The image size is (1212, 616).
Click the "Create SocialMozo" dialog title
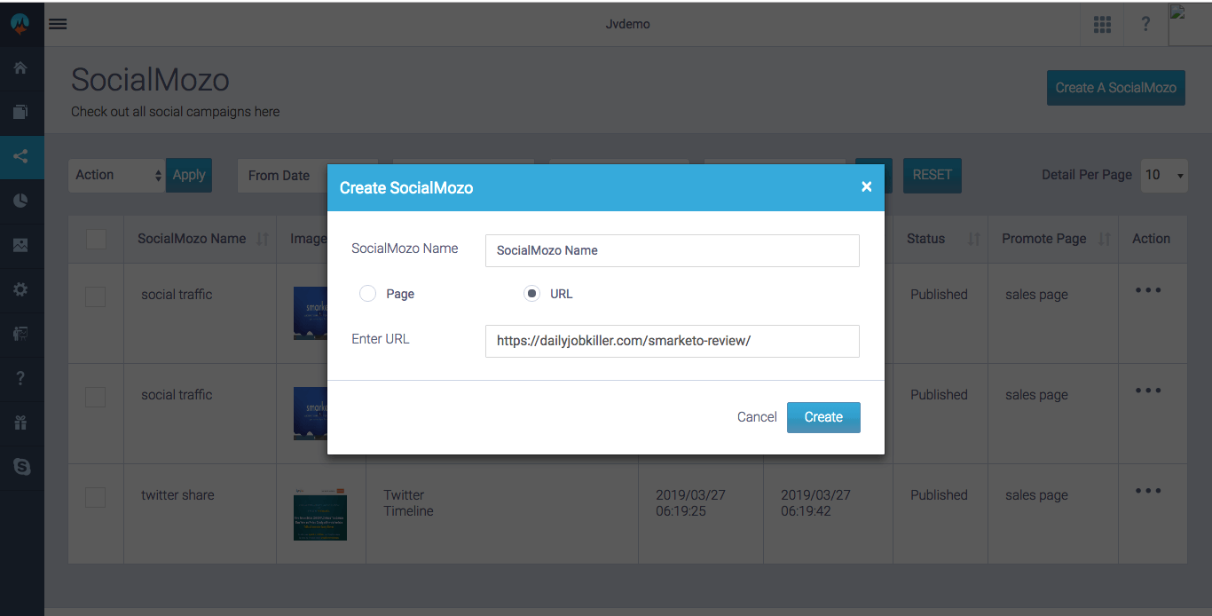(406, 187)
